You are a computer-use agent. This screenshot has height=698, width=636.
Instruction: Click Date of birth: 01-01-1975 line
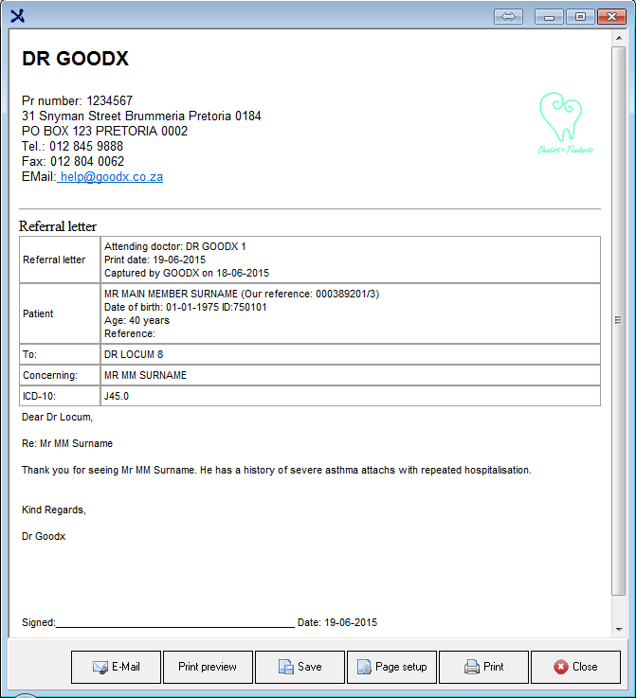coord(185,307)
